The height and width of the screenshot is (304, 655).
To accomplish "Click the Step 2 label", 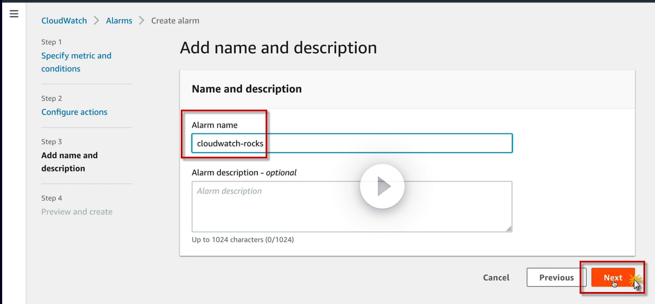I will click(51, 98).
